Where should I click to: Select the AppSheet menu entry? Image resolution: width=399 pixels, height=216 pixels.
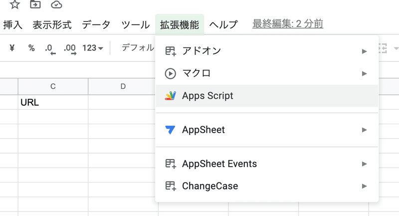point(267,130)
